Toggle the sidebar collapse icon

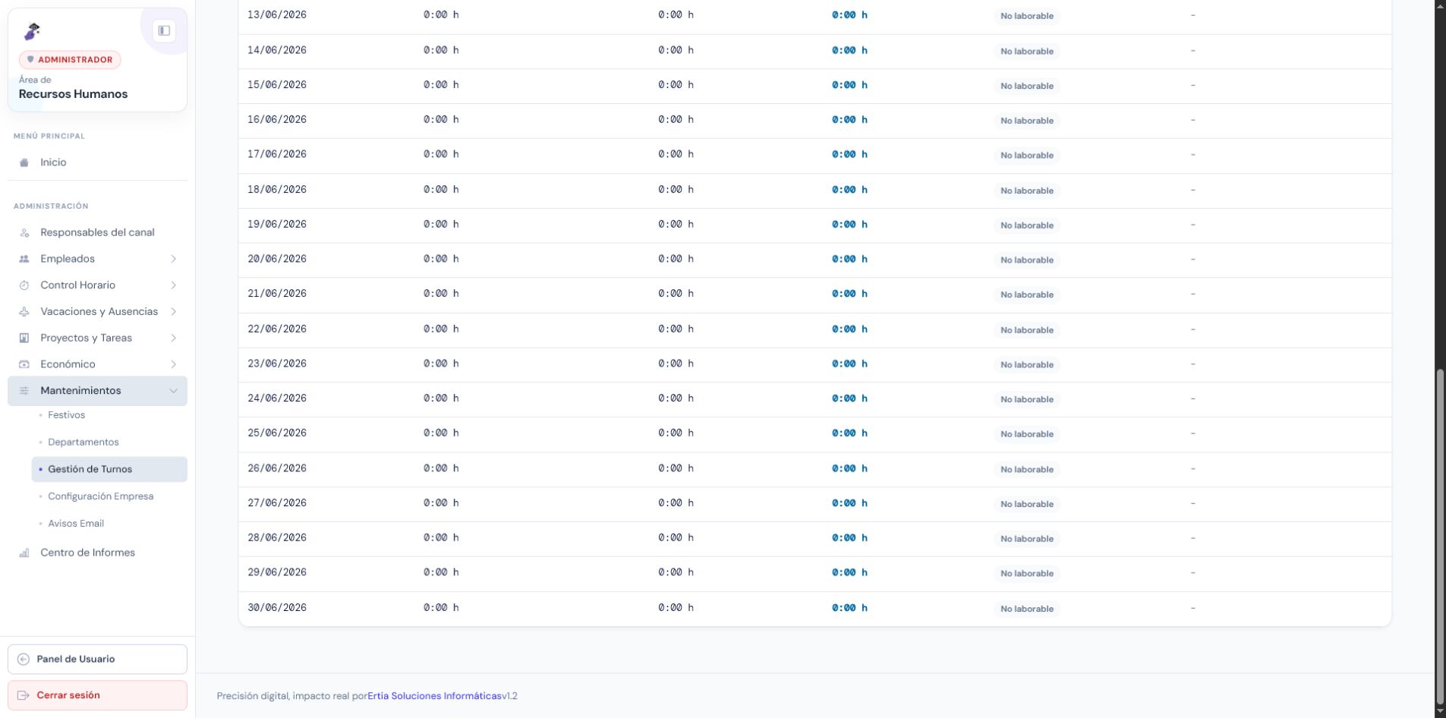tap(164, 30)
